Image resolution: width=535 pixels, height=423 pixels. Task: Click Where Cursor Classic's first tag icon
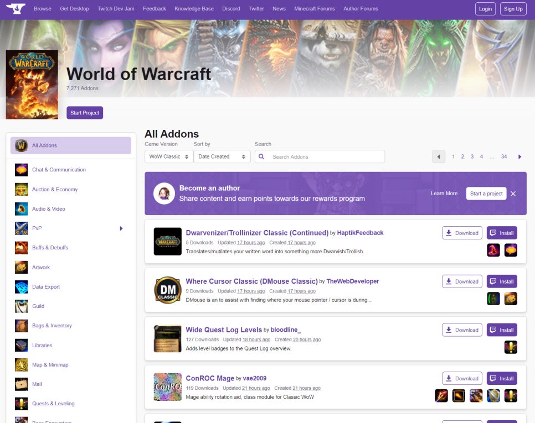click(x=493, y=299)
